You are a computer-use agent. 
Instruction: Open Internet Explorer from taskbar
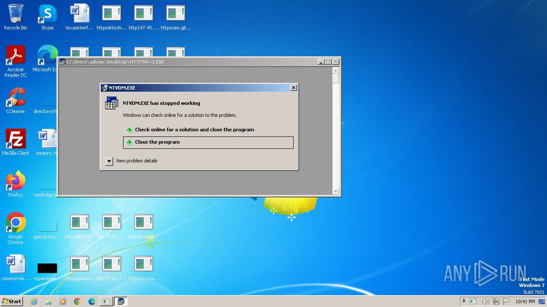click(34, 301)
